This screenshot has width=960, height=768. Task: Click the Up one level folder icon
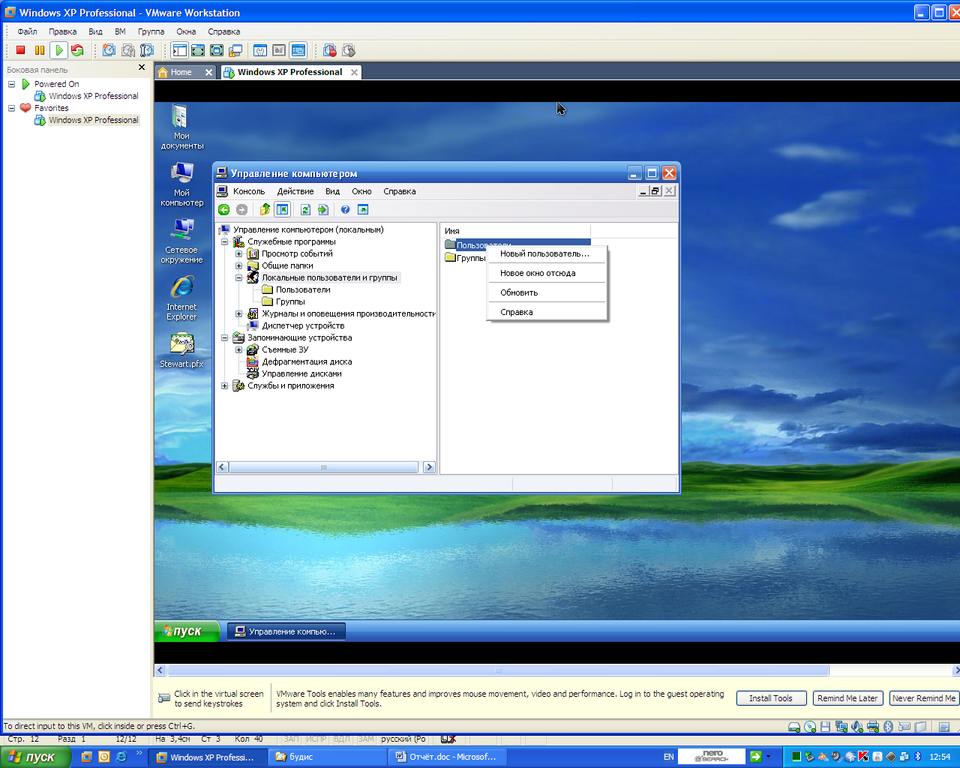[264, 210]
